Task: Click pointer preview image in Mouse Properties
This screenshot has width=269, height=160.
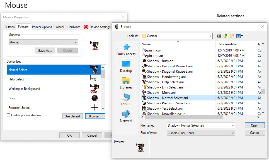Action: [94, 46]
